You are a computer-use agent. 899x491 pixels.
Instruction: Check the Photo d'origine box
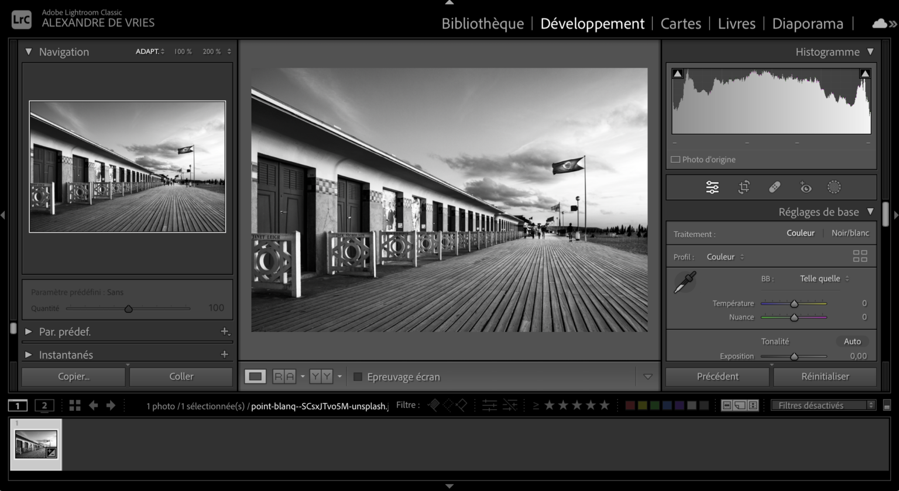click(675, 159)
